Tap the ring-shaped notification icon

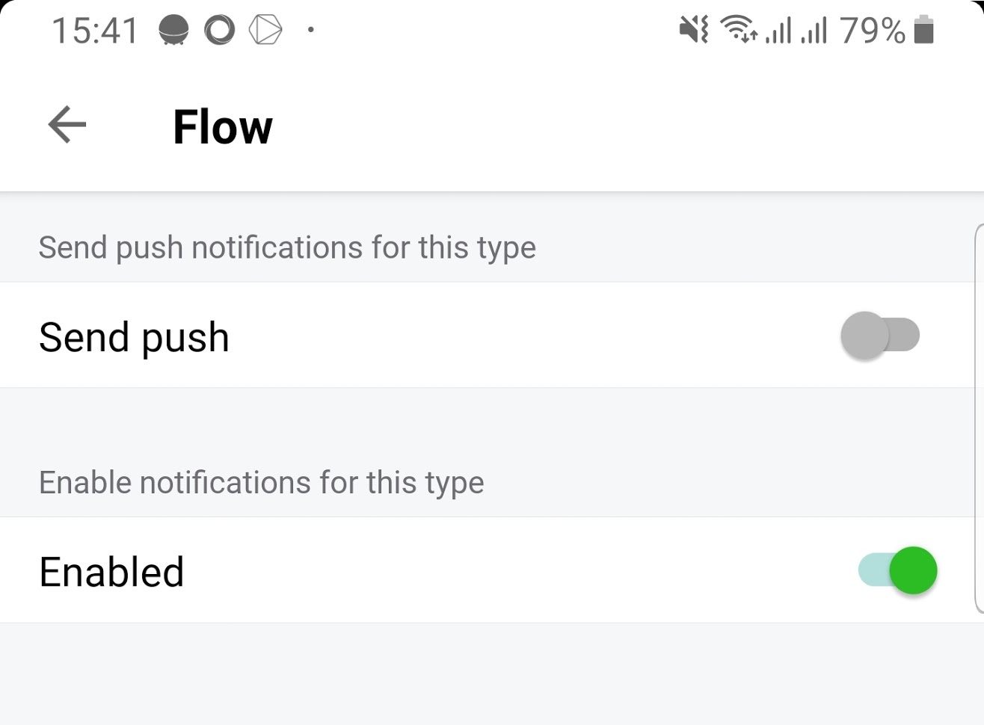tap(219, 31)
